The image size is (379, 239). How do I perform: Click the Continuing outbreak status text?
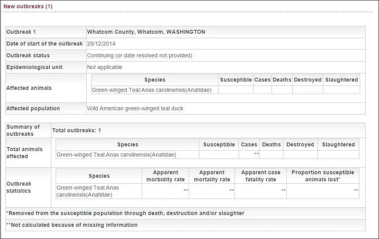139,55
